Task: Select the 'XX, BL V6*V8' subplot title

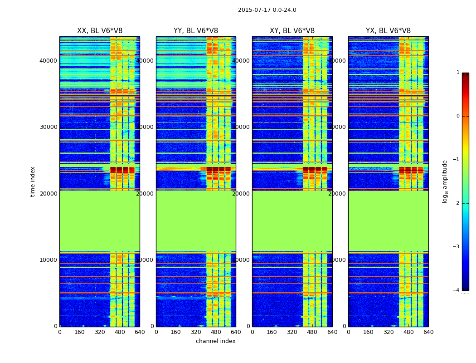Action: click(100, 31)
